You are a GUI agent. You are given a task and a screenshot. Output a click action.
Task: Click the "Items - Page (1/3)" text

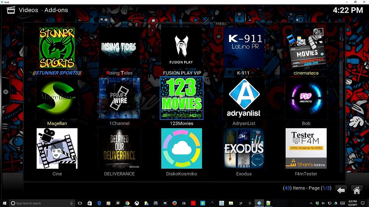click(x=307, y=188)
